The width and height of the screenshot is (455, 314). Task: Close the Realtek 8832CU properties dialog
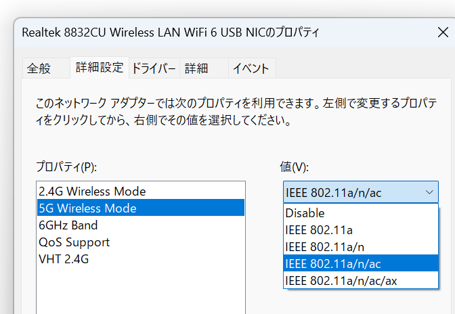coord(443,32)
